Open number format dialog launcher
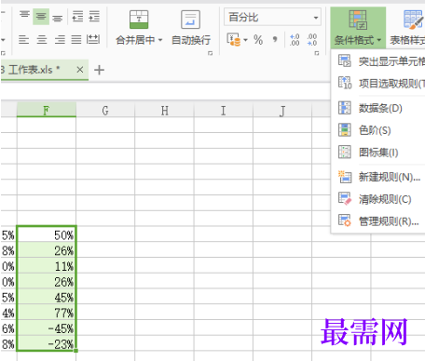 pos(317,53)
